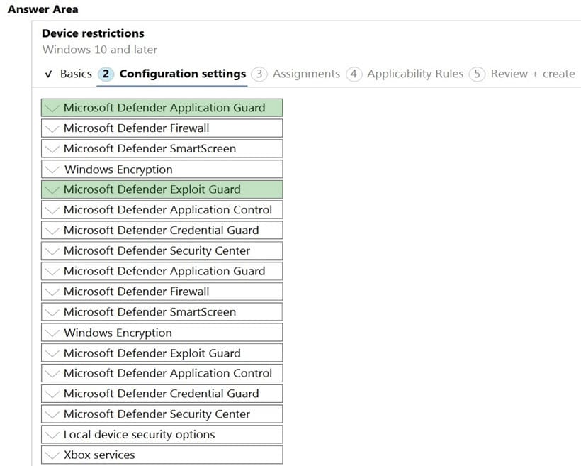Click the "Answer Area" title text
Image resolution: width=581 pixels, height=466 pixels.
coord(43,9)
